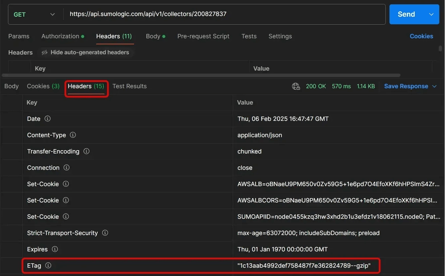Switch to the Pre-request Script tab
The width and height of the screenshot is (445, 276).
[x=203, y=36]
